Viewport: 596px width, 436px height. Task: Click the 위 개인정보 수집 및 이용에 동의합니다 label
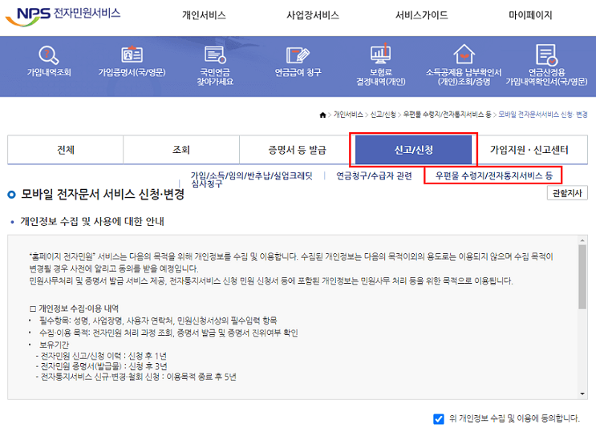pyautogui.click(x=514, y=418)
